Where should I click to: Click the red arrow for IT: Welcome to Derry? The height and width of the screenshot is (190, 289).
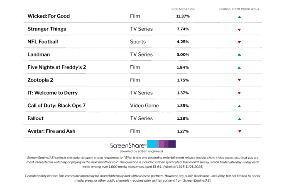pos(239,93)
